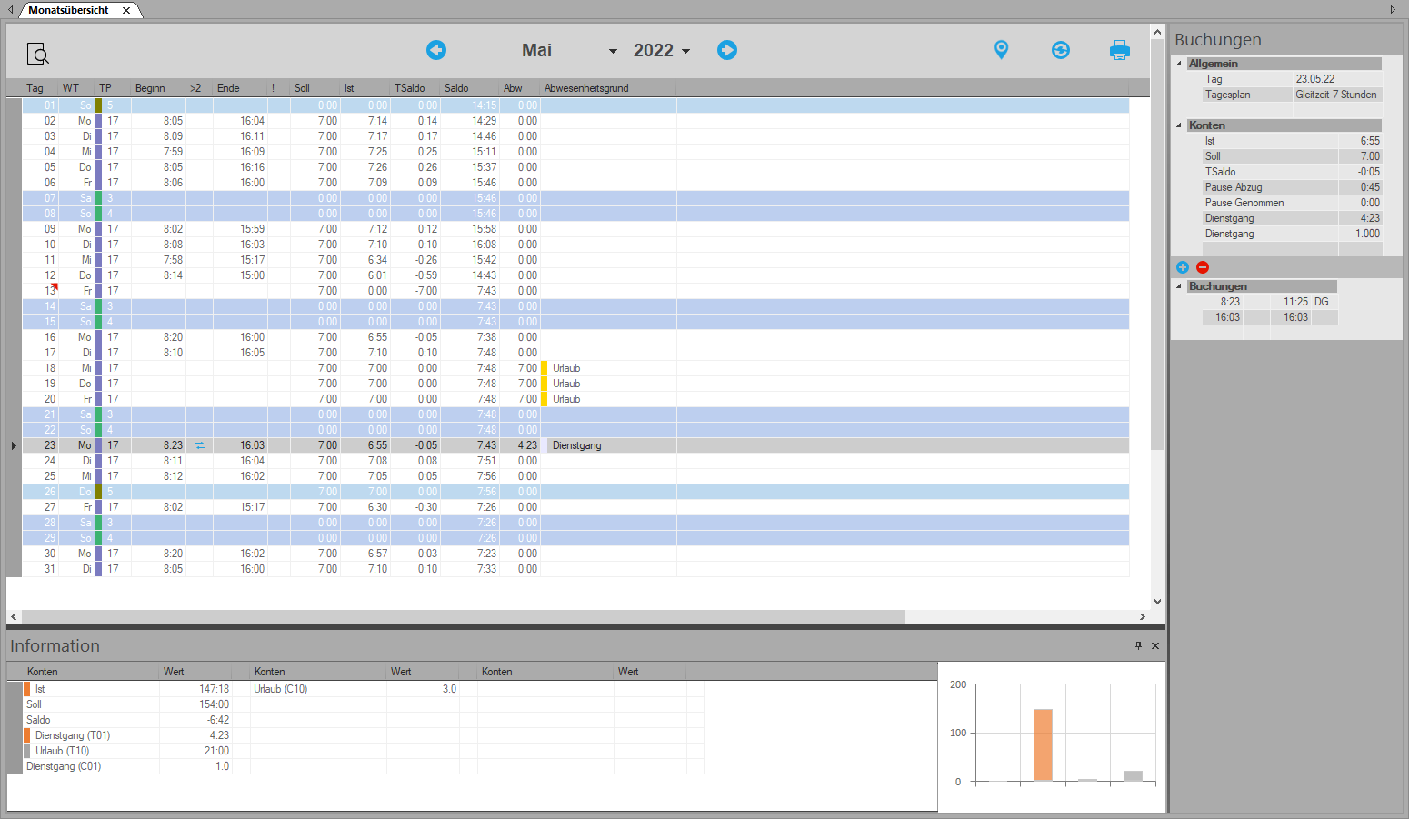Open the month dropdown next to Mai

click(x=613, y=51)
